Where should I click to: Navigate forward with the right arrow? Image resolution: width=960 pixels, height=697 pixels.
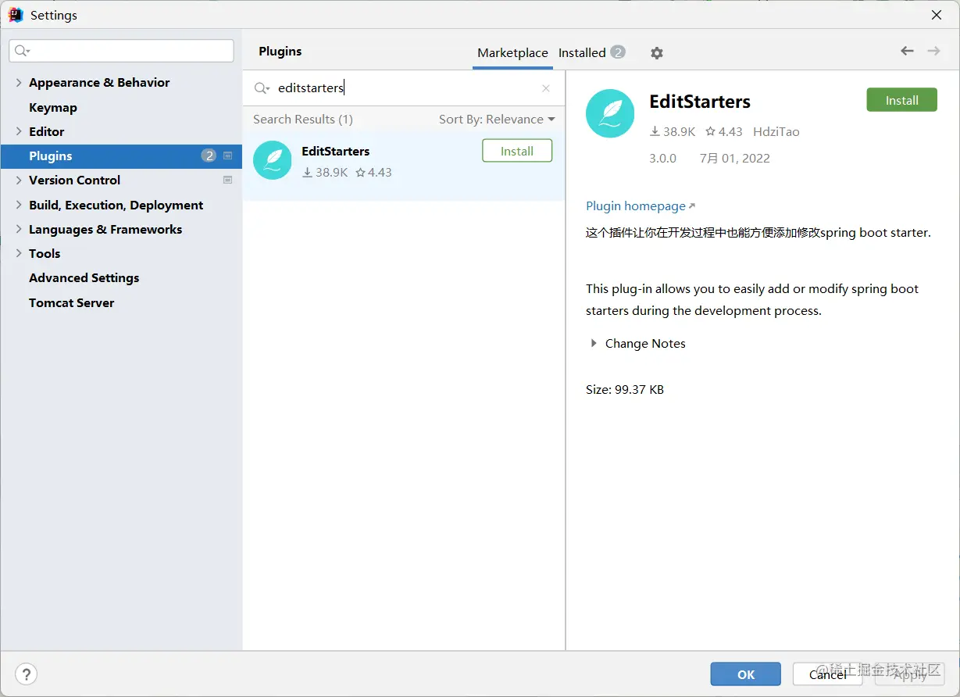click(933, 51)
